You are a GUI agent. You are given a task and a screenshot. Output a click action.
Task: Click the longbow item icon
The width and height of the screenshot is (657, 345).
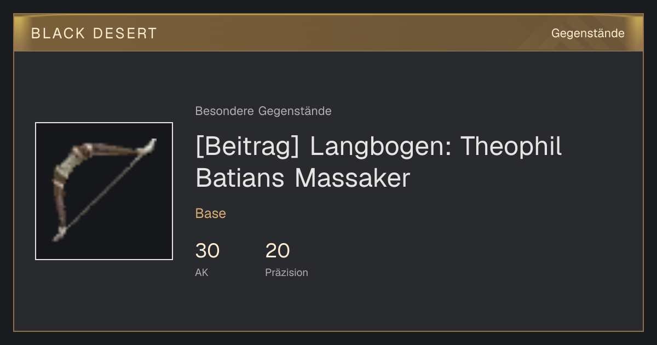coord(104,191)
